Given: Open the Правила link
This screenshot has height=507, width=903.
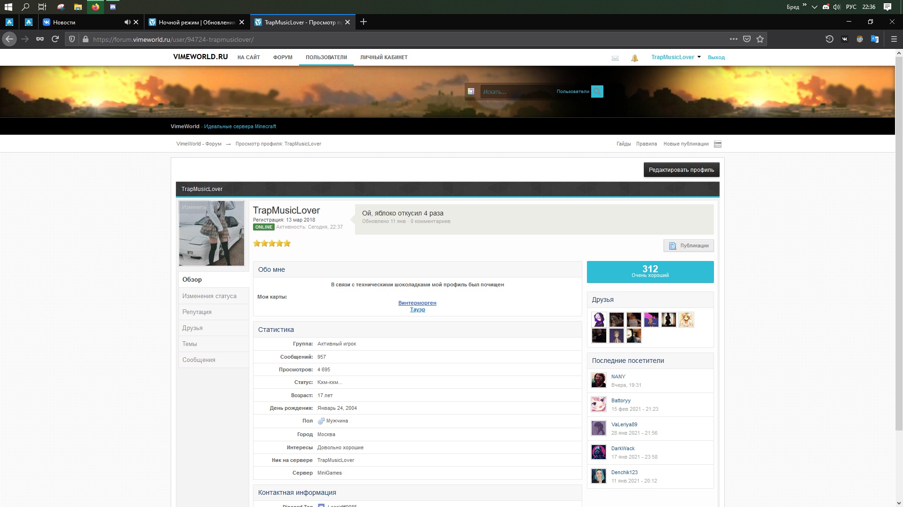Looking at the screenshot, I should 646,144.
